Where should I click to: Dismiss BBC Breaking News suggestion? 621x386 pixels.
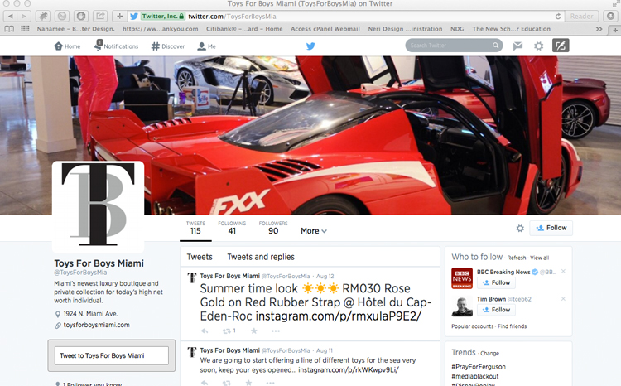coord(563,272)
